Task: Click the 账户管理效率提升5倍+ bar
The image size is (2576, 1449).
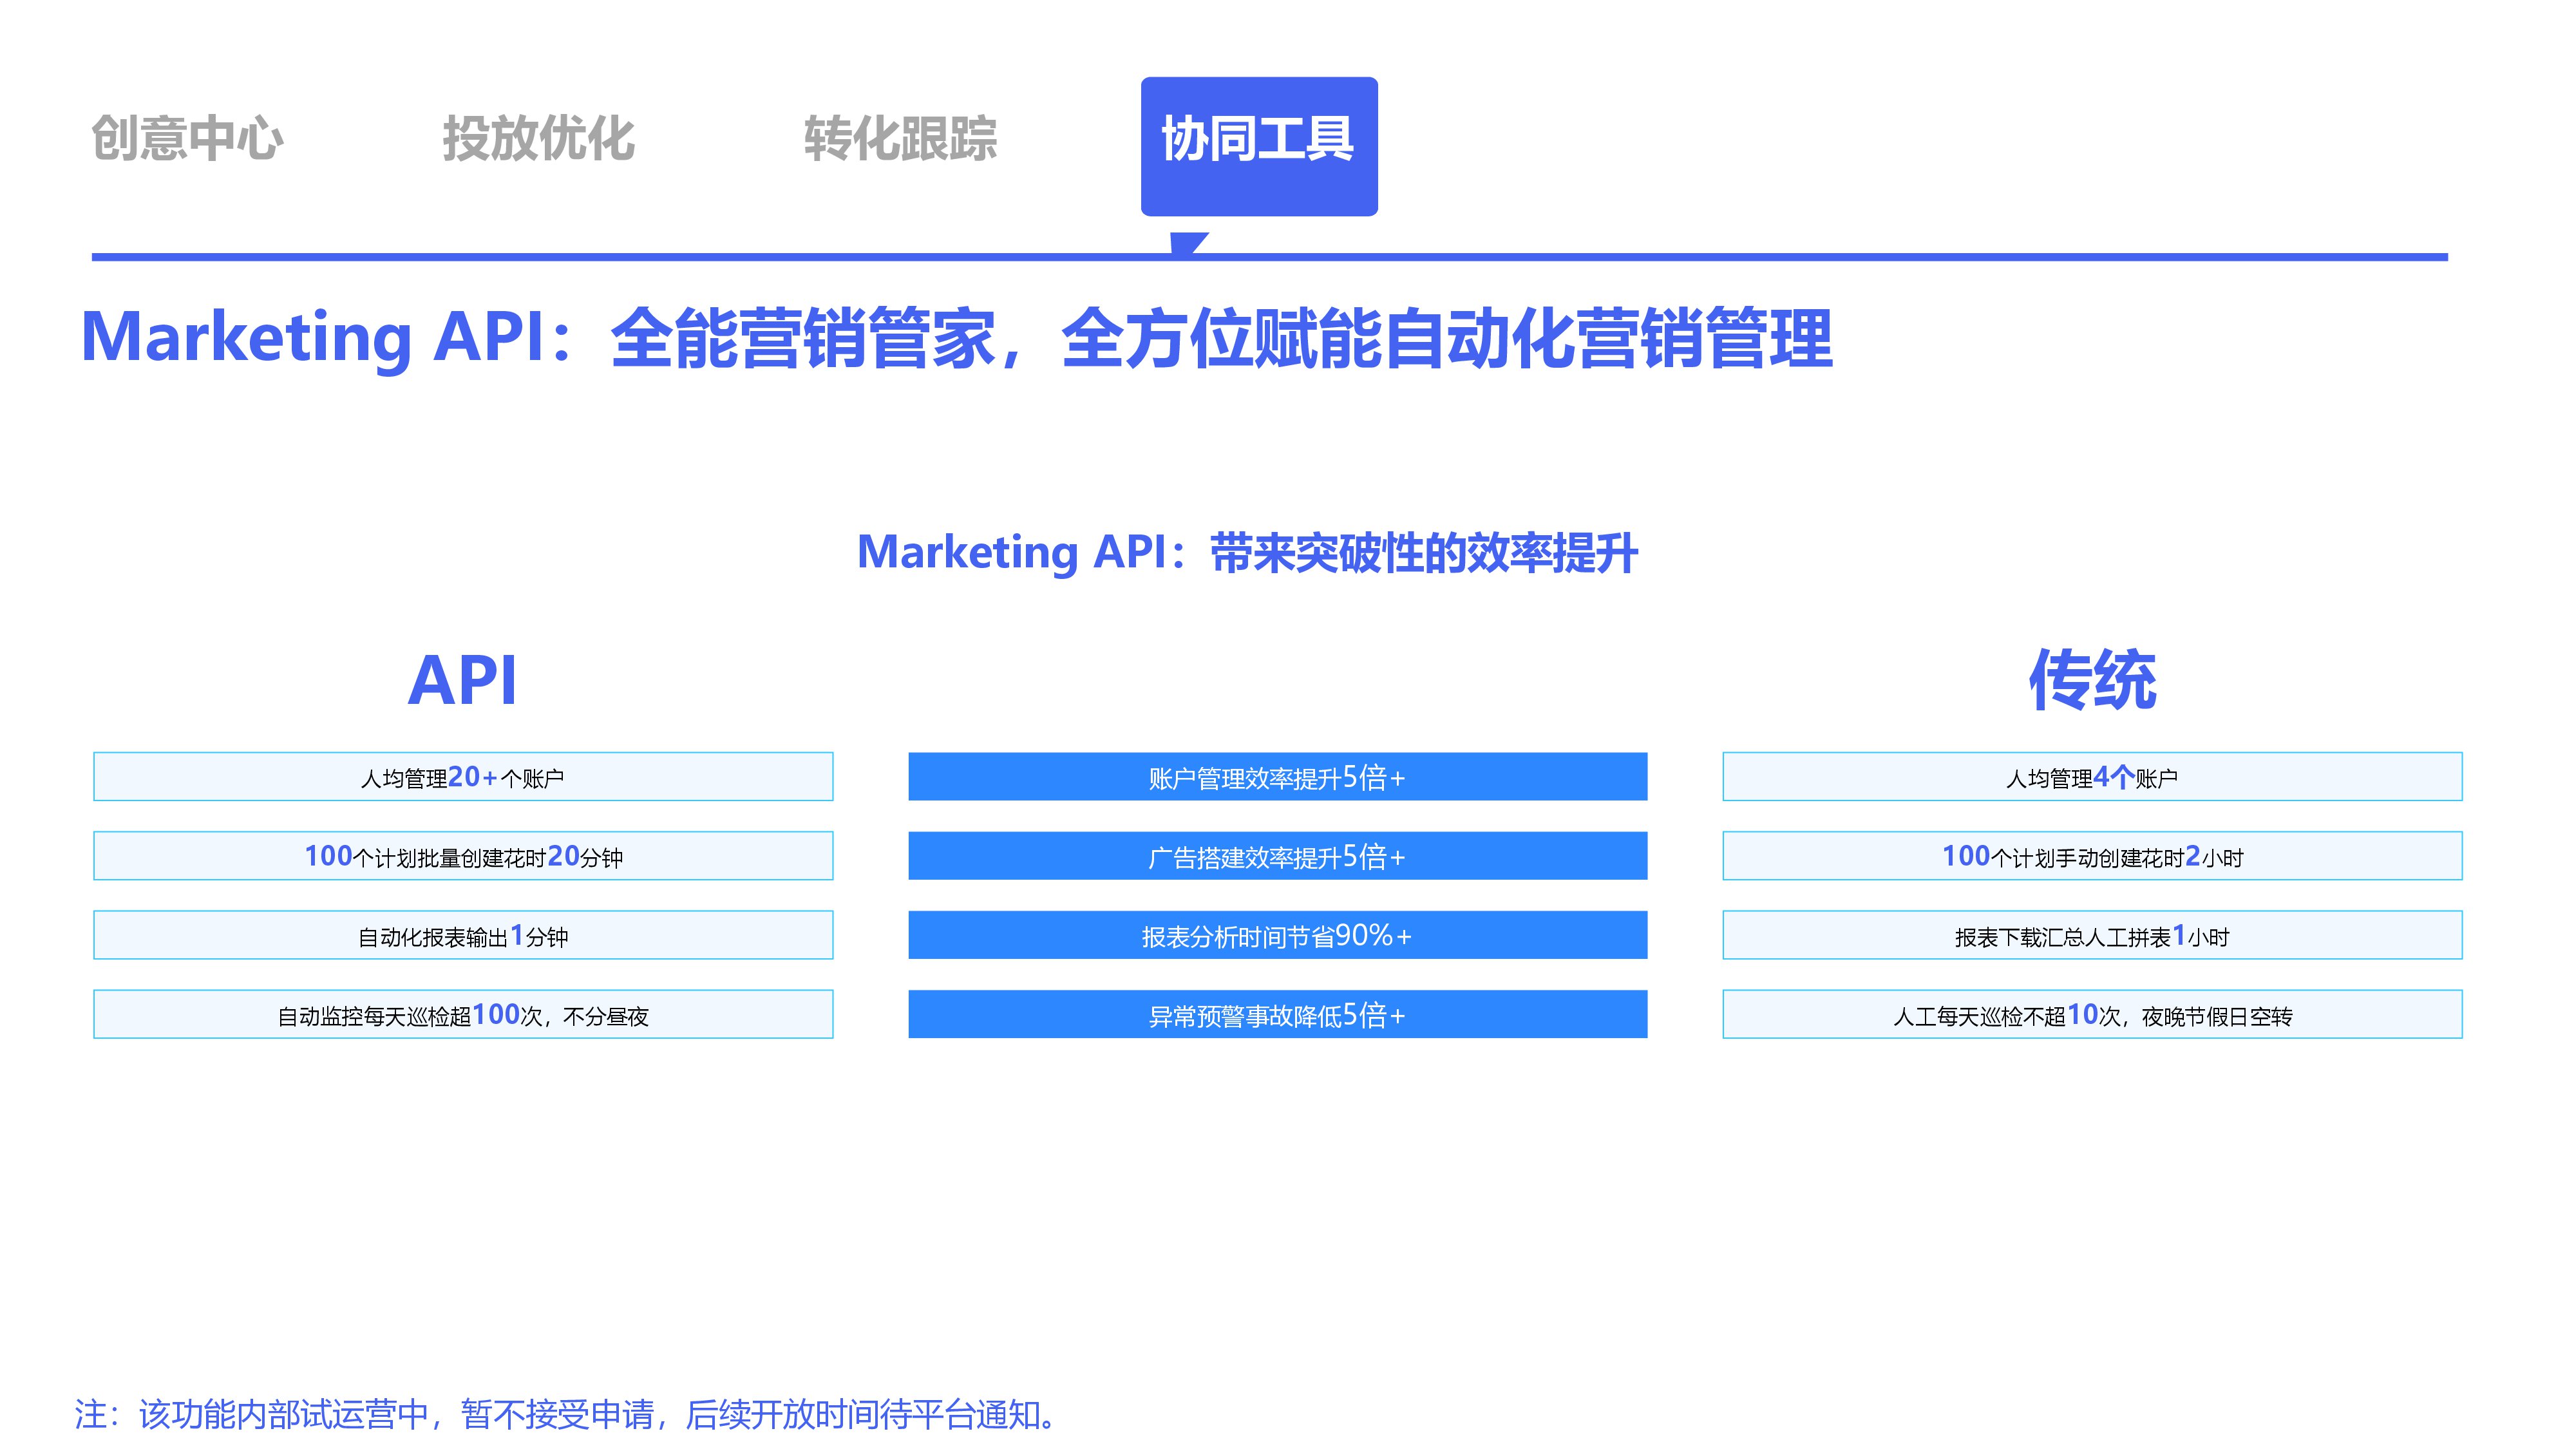Action: [1277, 777]
